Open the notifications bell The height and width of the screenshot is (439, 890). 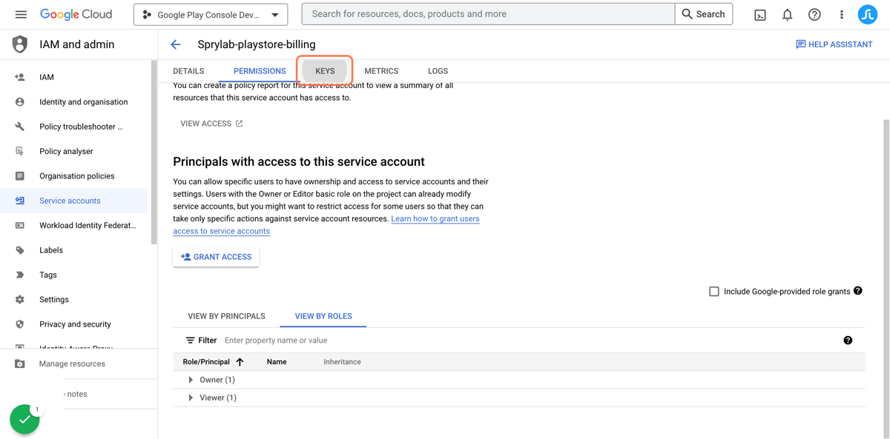click(788, 15)
